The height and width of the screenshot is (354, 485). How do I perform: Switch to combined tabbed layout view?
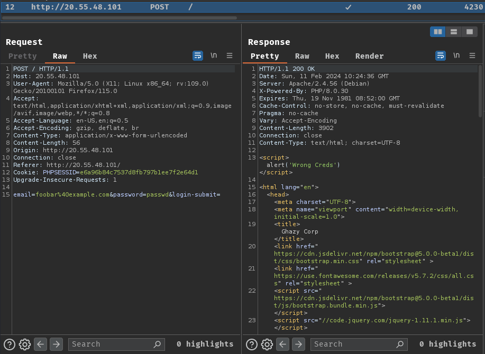tap(470, 32)
